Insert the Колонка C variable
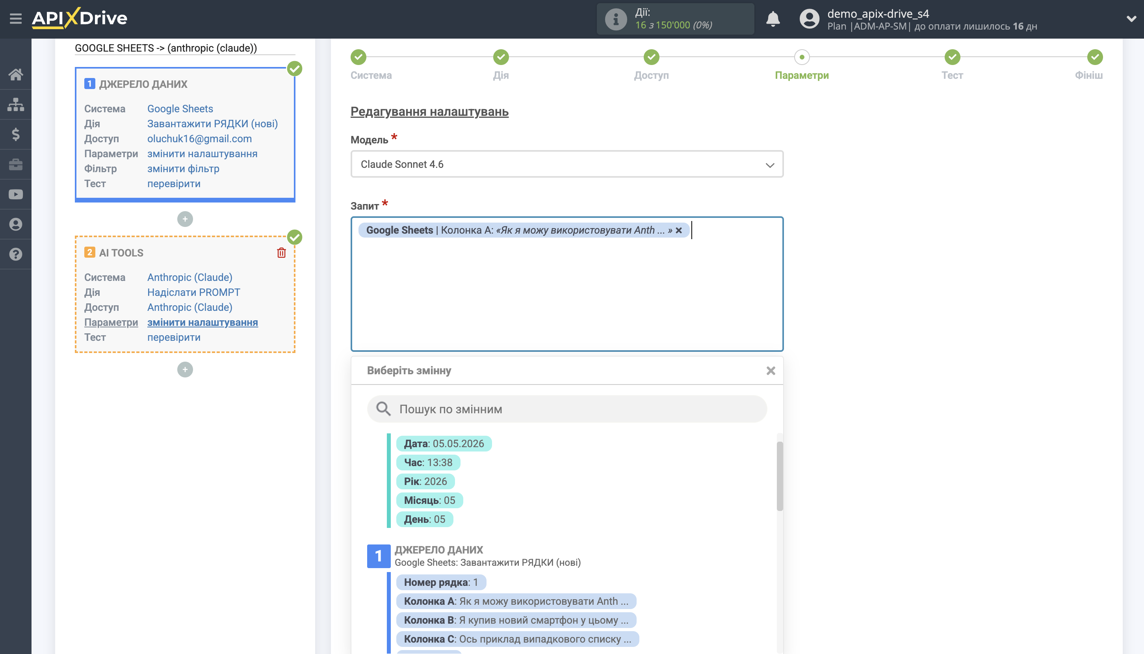The height and width of the screenshot is (654, 1144). tap(517, 639)
